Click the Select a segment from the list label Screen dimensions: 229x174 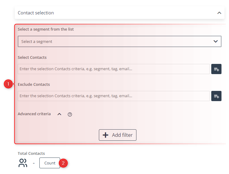click(x=46, y=29)
